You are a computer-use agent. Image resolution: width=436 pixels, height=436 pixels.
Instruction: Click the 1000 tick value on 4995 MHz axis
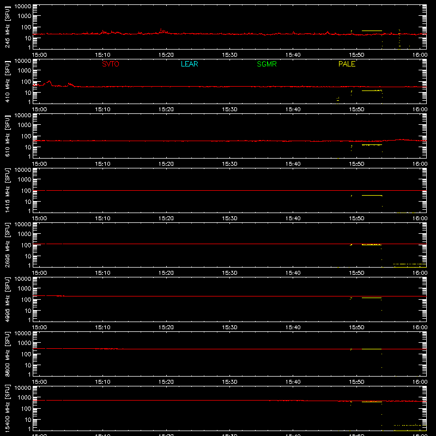25,289
